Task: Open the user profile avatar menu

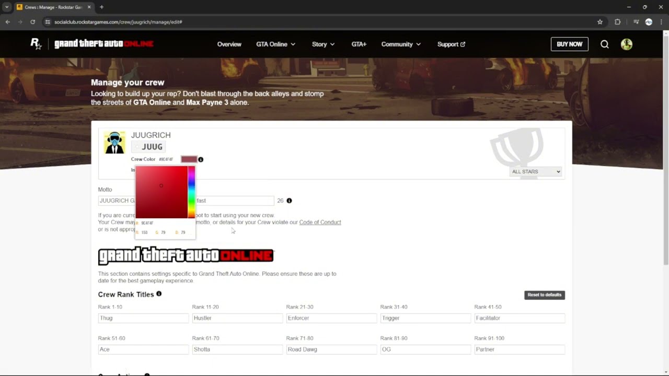Action: click(627, 44)
